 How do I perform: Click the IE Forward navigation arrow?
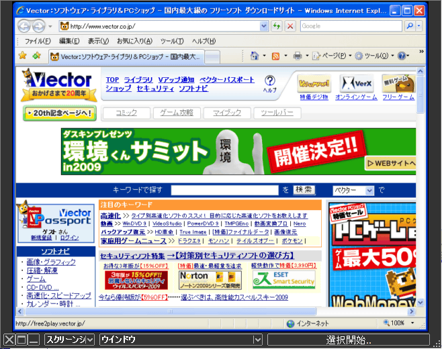click(38, 26)
